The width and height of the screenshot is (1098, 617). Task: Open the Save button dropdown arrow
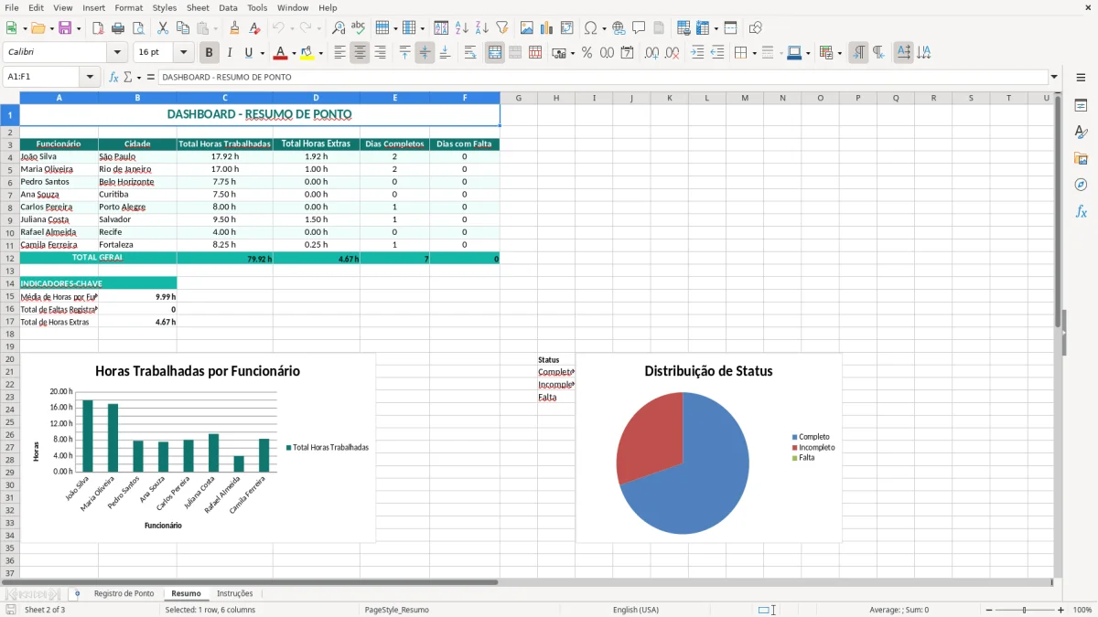tap(79, 28)
